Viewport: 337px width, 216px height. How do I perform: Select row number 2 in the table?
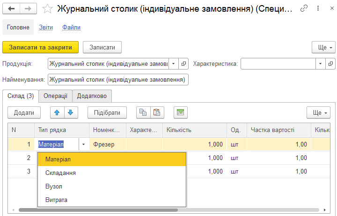point(21,158)
